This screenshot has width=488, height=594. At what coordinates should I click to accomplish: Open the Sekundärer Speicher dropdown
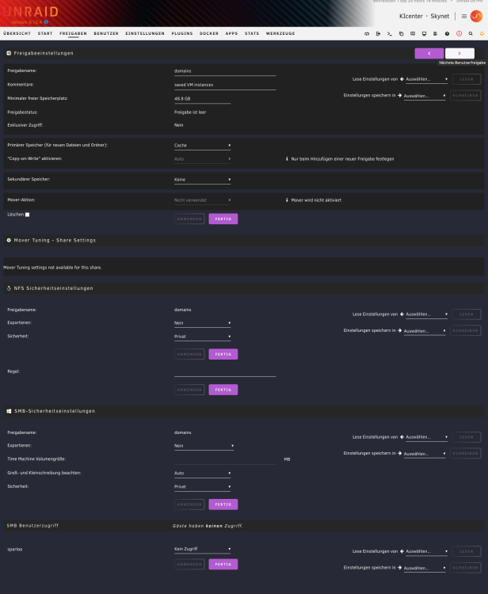202,180
